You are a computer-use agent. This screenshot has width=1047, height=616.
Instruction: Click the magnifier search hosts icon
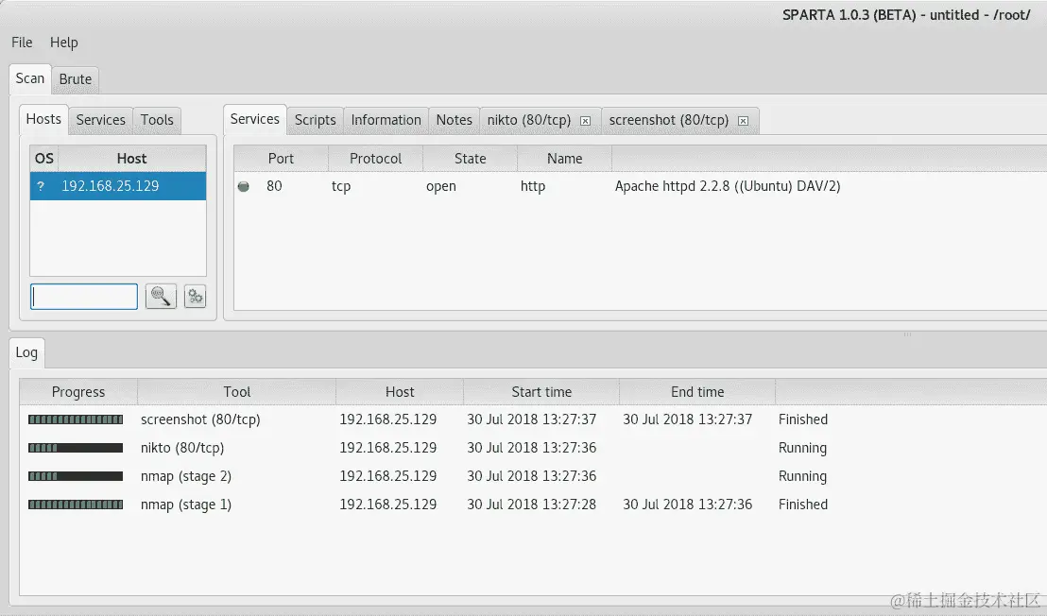click(x=161, y=297)
